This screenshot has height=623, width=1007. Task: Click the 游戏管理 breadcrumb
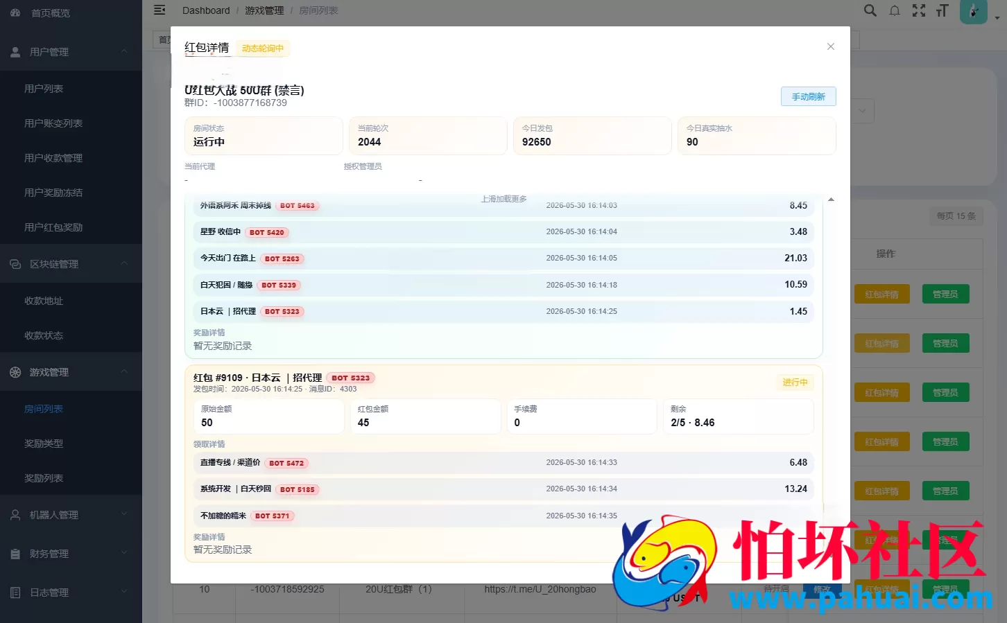264,10
